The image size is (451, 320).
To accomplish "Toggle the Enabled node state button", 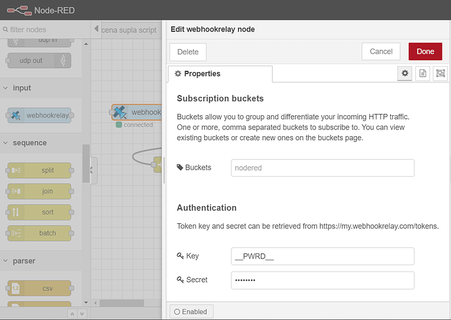I will click(192, 311).
